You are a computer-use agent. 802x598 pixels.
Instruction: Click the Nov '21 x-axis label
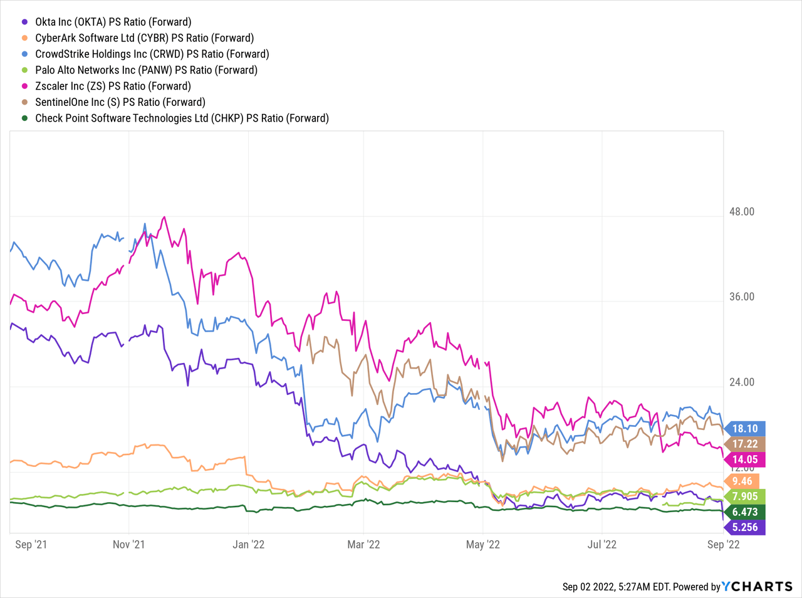(129, 544)
